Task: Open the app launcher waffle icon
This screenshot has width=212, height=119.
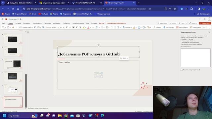Action: pos(2,19)
